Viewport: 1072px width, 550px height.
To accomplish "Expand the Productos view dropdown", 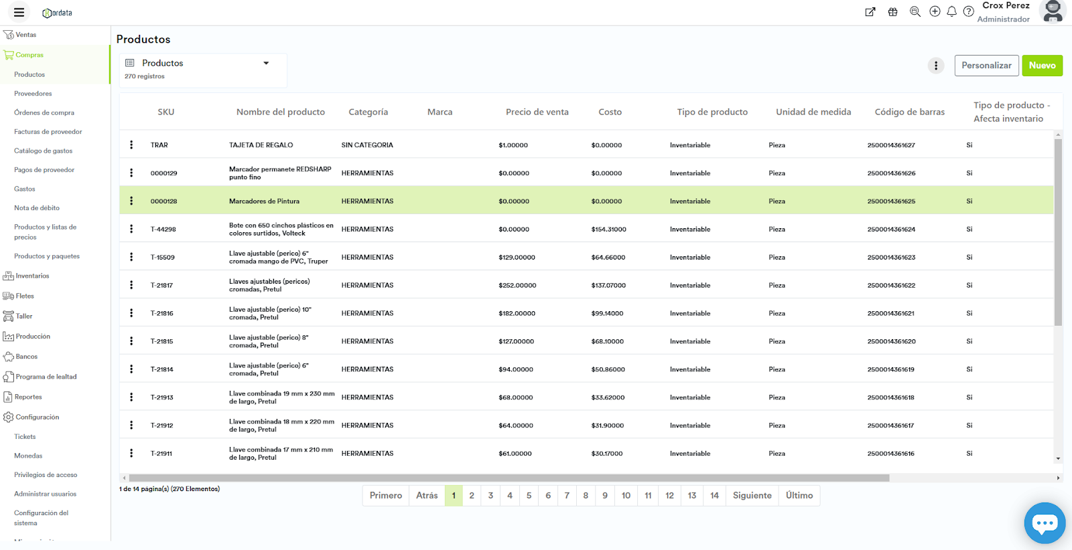I will (266, 64).
